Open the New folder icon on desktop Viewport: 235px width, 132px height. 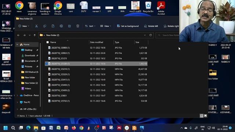pos(213,74)
